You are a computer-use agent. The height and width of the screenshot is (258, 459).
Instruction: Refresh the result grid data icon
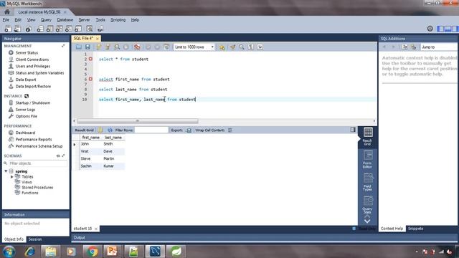[x=110, y=130]
